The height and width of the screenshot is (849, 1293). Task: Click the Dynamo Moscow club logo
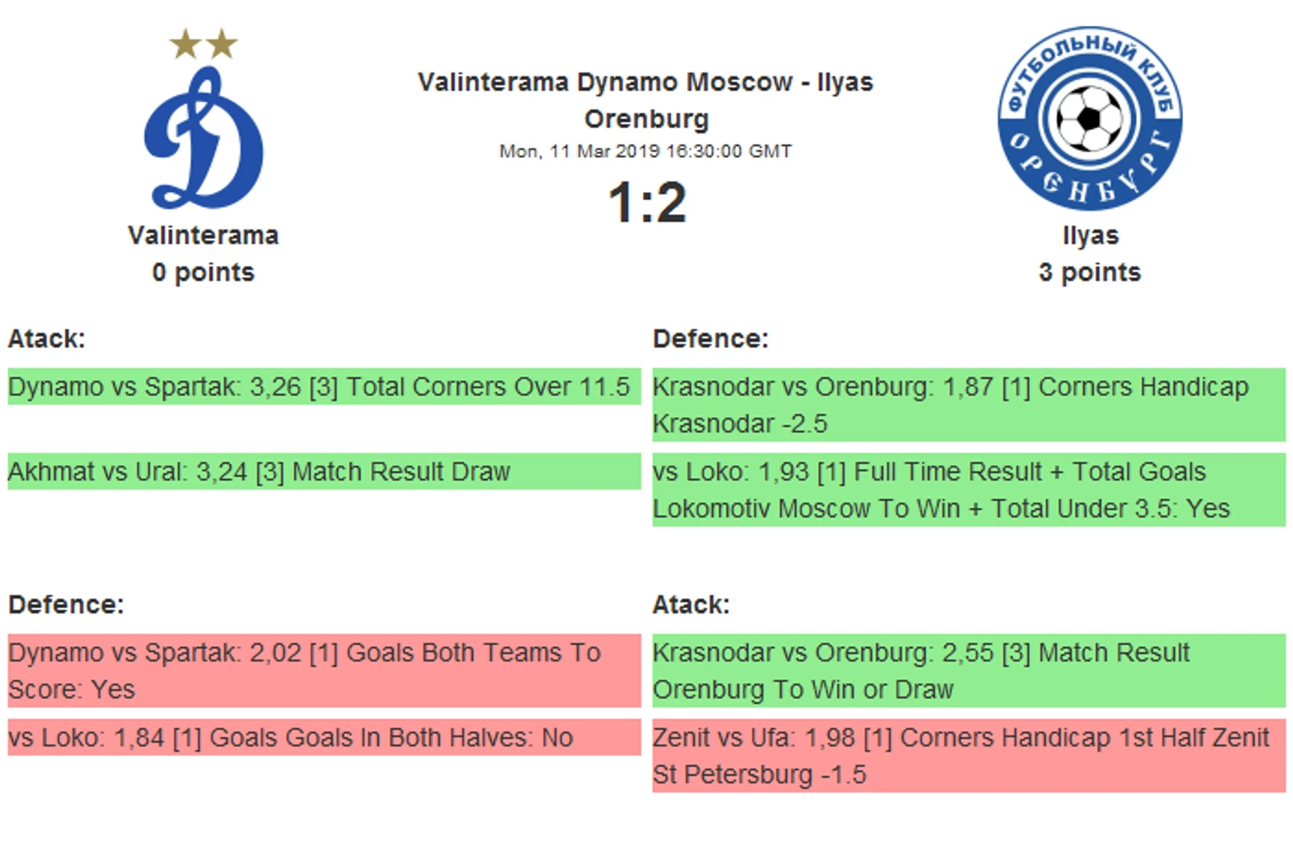[203, 137]
